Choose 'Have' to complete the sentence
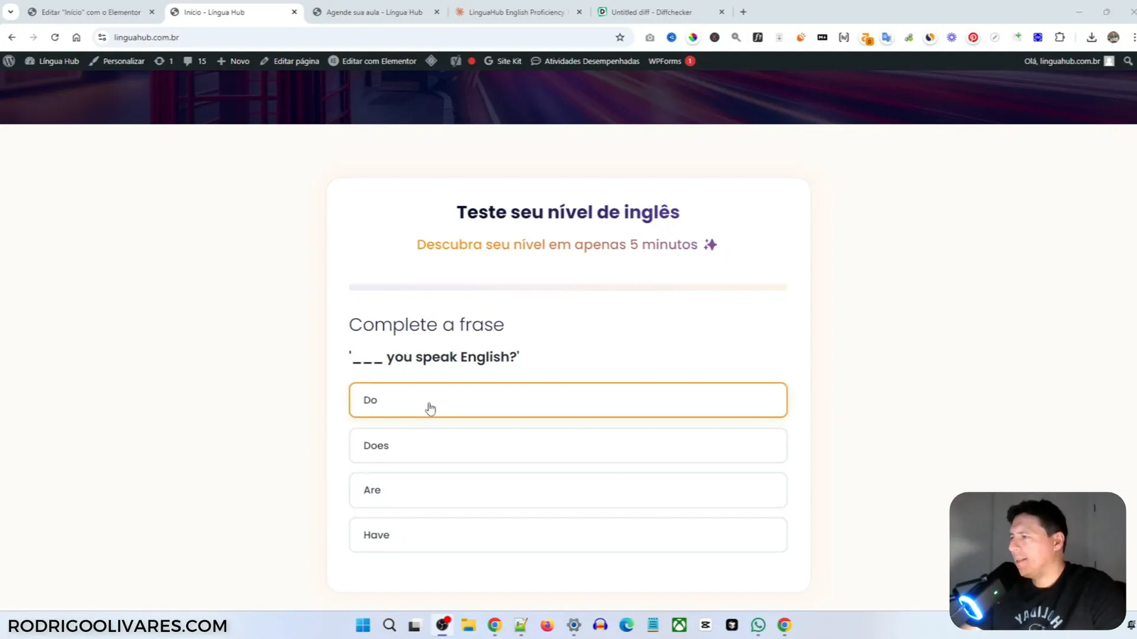This screenshot has height=639, width=1137. (567, 535)
